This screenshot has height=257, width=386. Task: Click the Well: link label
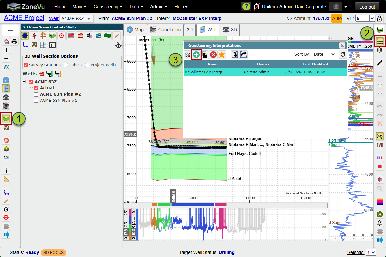[54, 18]
